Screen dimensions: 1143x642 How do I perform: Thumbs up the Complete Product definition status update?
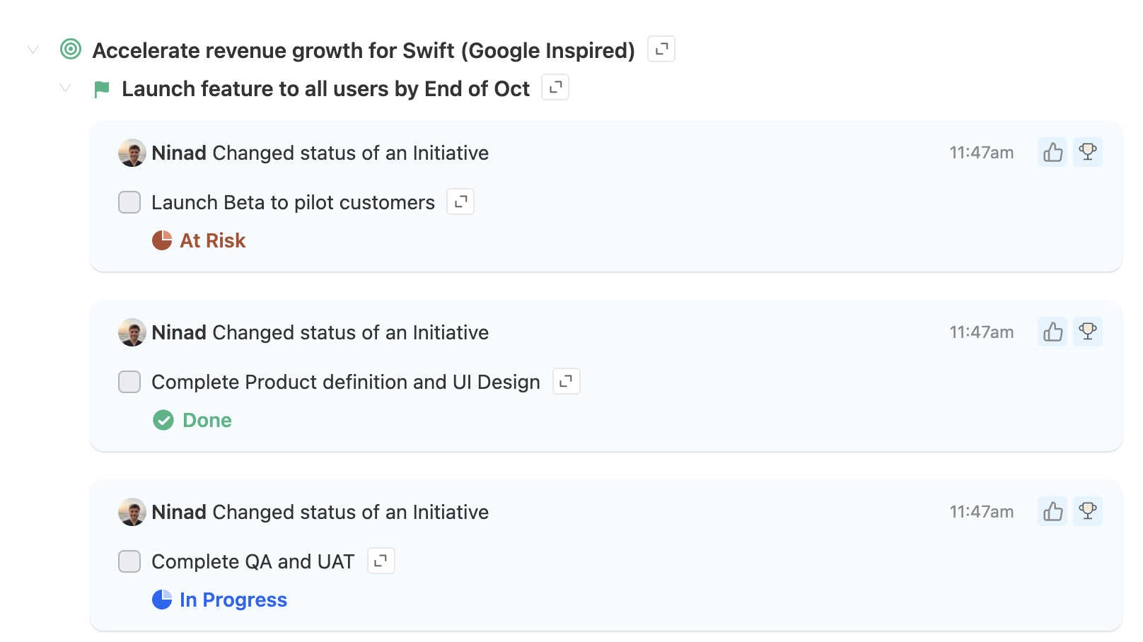click(1052, 332)
